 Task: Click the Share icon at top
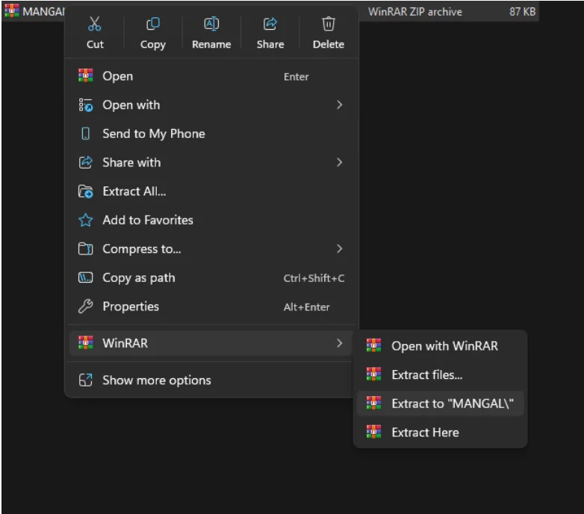click(x=270, y=25)
